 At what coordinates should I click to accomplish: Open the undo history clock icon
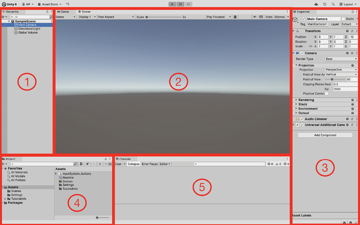tap(324, 4)
